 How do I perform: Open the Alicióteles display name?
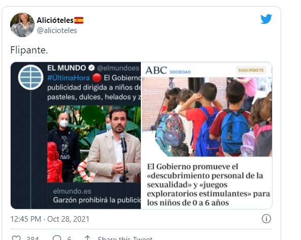pos(55,20)
